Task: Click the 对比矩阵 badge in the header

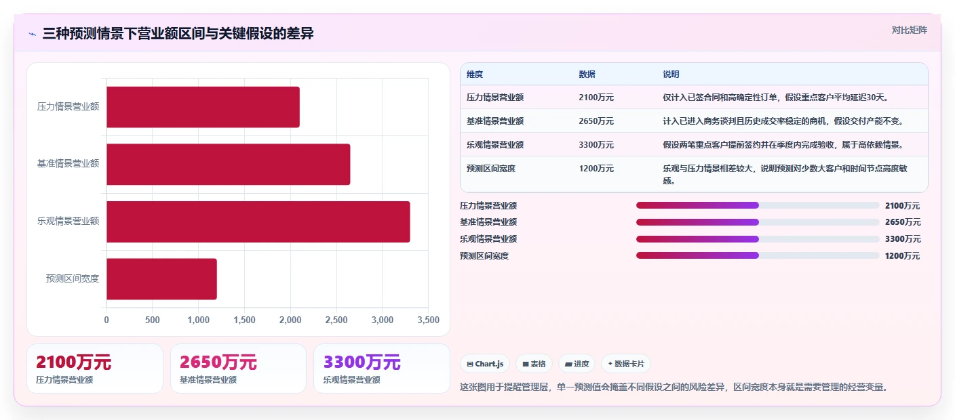Action: pyautogui.click(x=909, y=30)
